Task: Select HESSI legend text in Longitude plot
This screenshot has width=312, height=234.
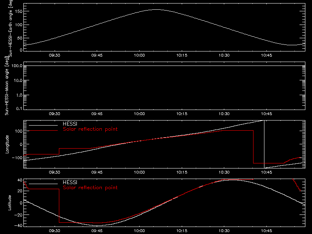Action: pyautogui.click(x=70, y=124)
